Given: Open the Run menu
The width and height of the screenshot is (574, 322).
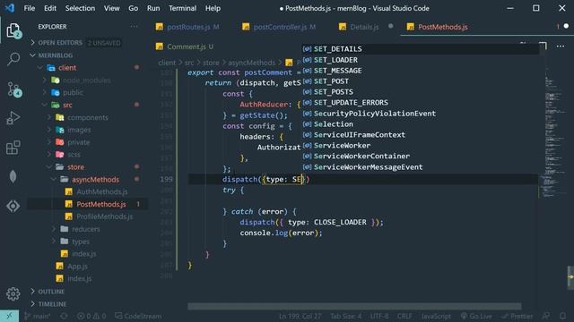Looking at the screenshot, I should 153,8.
